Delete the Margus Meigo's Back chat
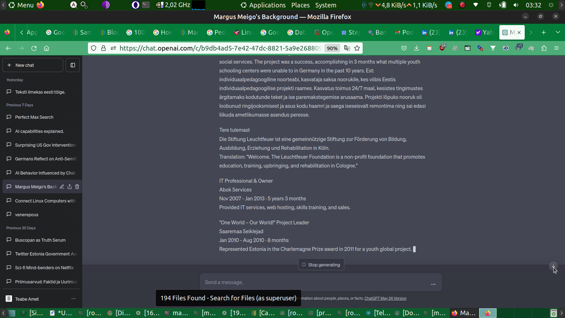Image resolution: width=565 pixels, height=318 pixels. [x=77, y=187]
